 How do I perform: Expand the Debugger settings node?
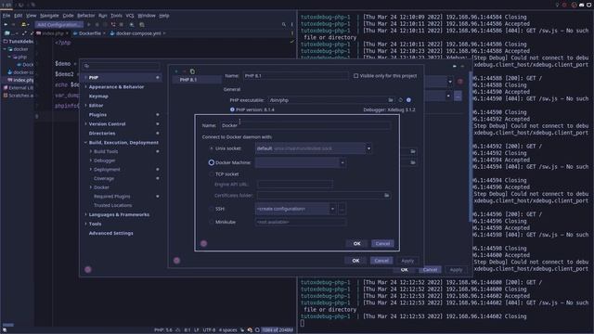(x=91, y=161)
